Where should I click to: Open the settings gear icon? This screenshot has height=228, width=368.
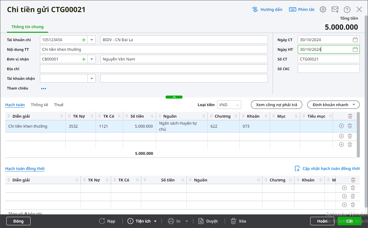pos(323,9)
